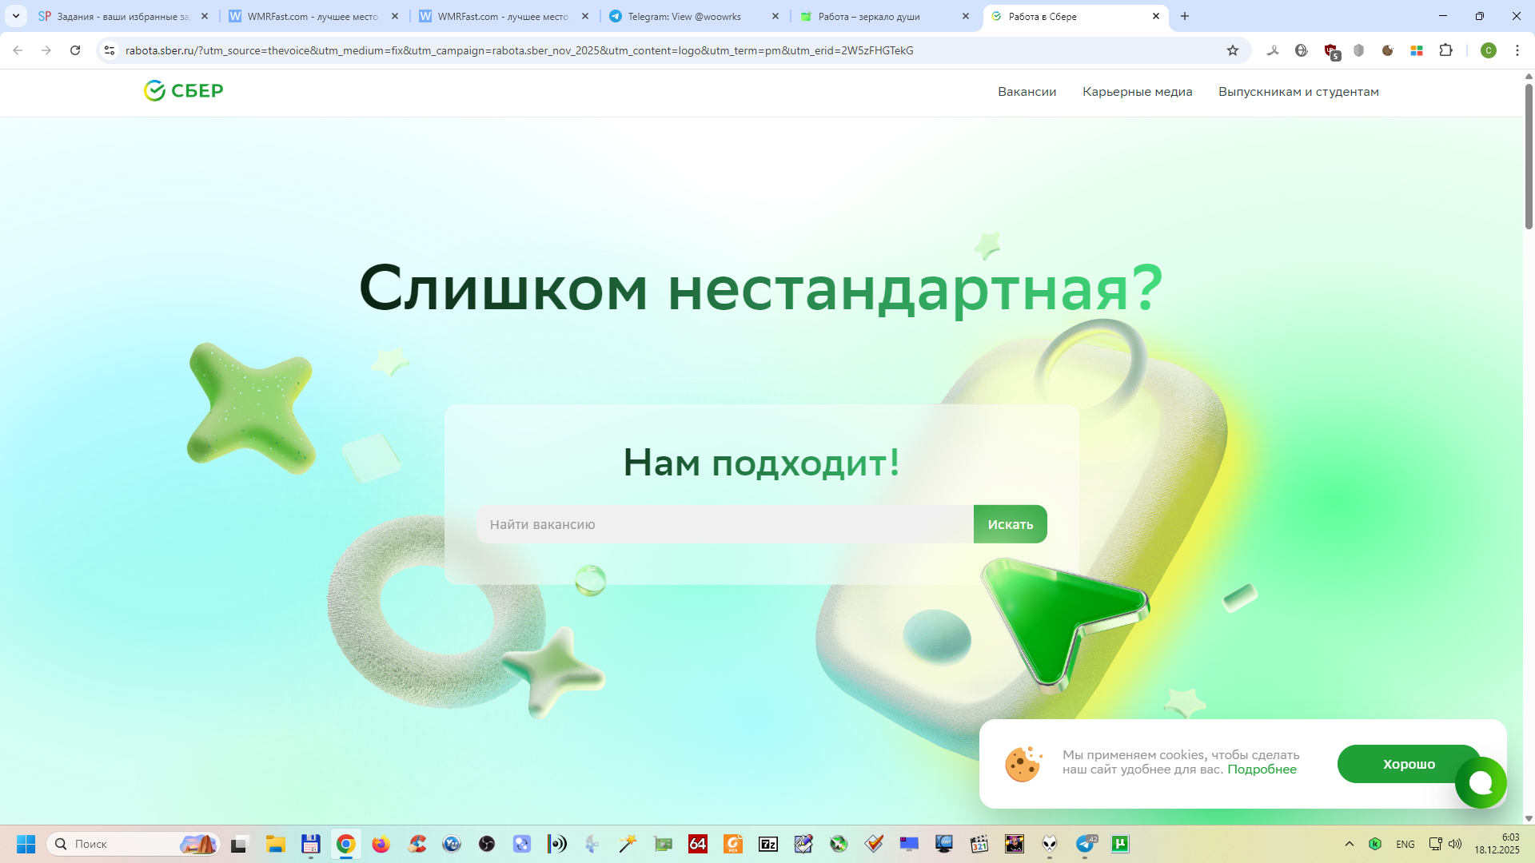Reload the page
Screen dimensions: 1535x863
(75, 50)
